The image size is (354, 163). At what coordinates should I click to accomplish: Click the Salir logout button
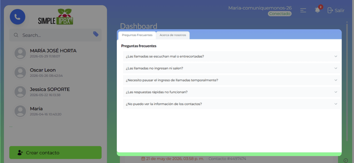click(x=336, y=10)
